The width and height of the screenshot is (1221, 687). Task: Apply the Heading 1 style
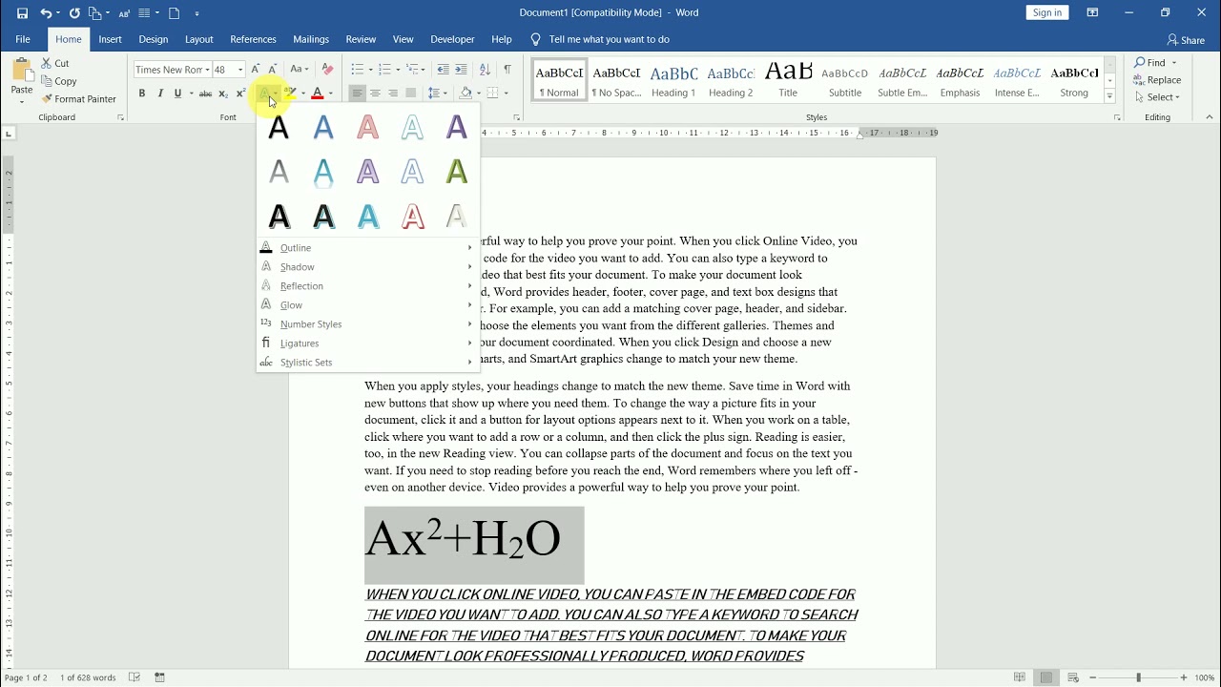[x=673, y=81]
